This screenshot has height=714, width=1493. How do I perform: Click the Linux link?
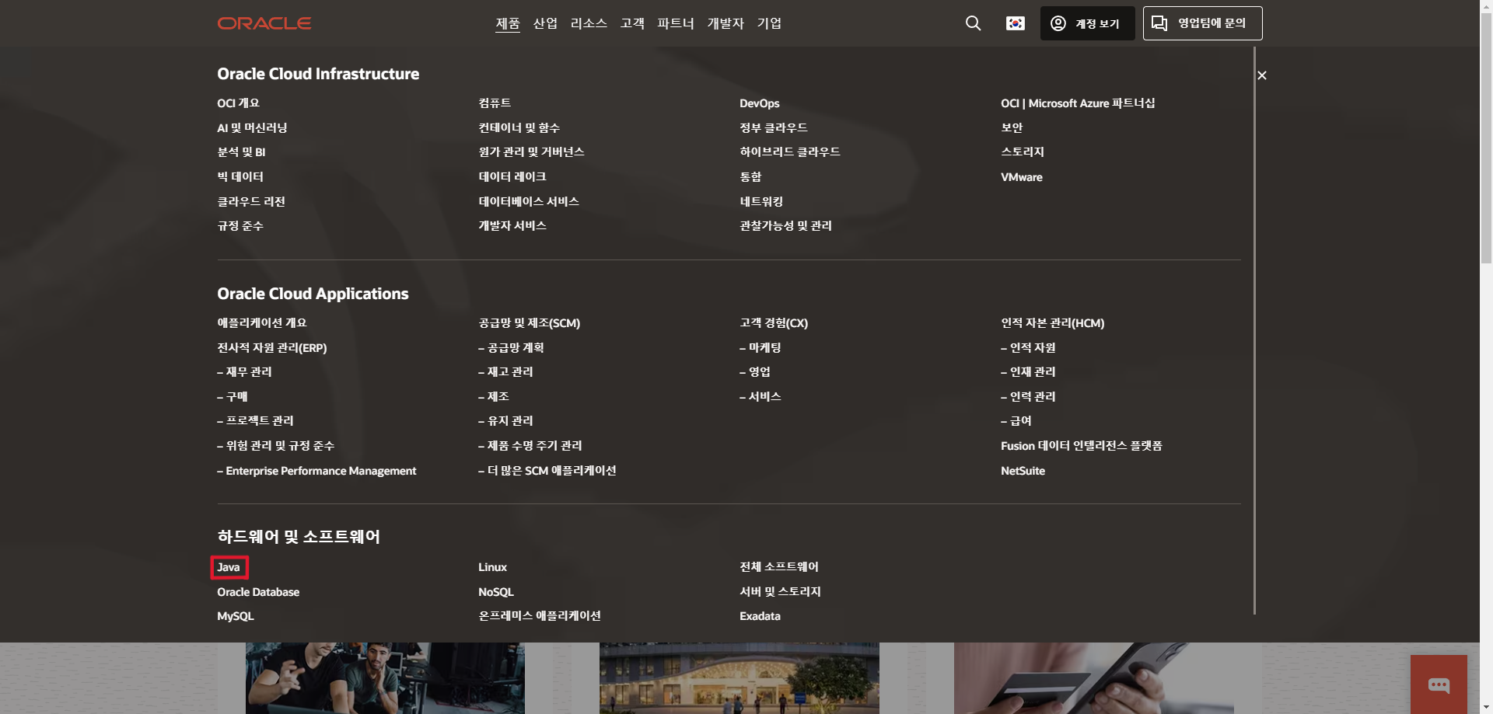point(492,567)
